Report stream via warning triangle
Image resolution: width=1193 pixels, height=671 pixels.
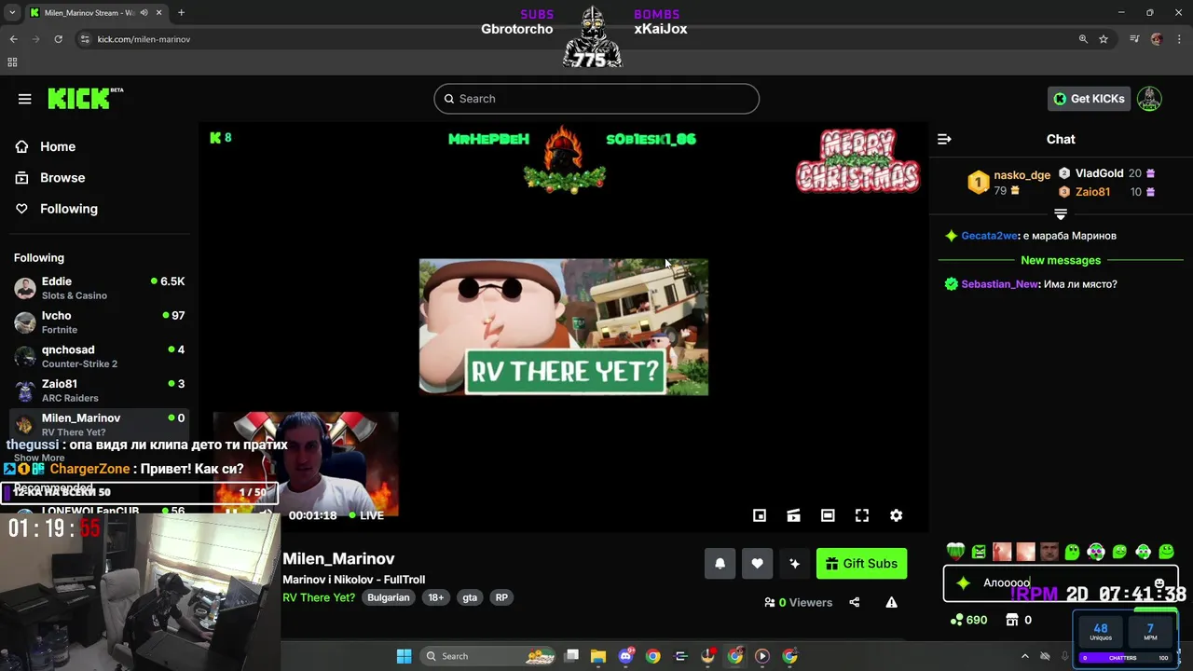891,602
